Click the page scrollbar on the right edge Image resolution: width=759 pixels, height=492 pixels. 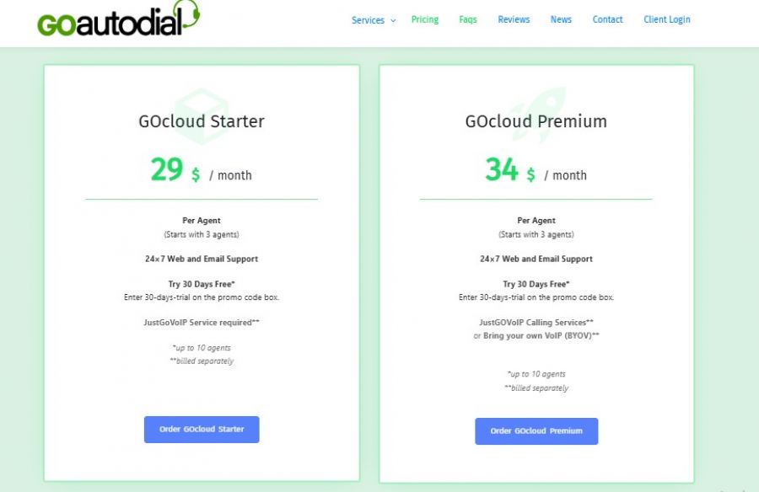pyautogui.click(x=756, y=246)
